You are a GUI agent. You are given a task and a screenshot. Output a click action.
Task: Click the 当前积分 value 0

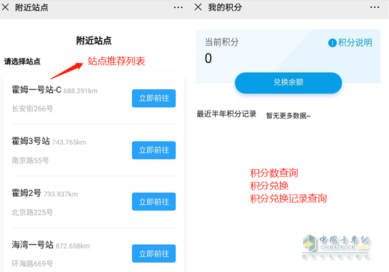click(208, 58)
